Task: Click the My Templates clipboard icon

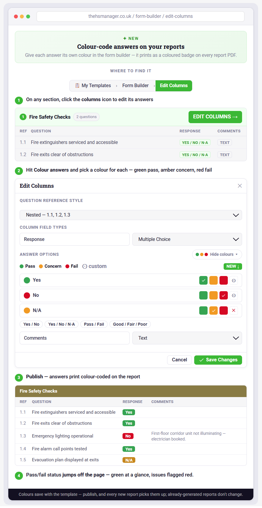Action: [x=77, y=85]
